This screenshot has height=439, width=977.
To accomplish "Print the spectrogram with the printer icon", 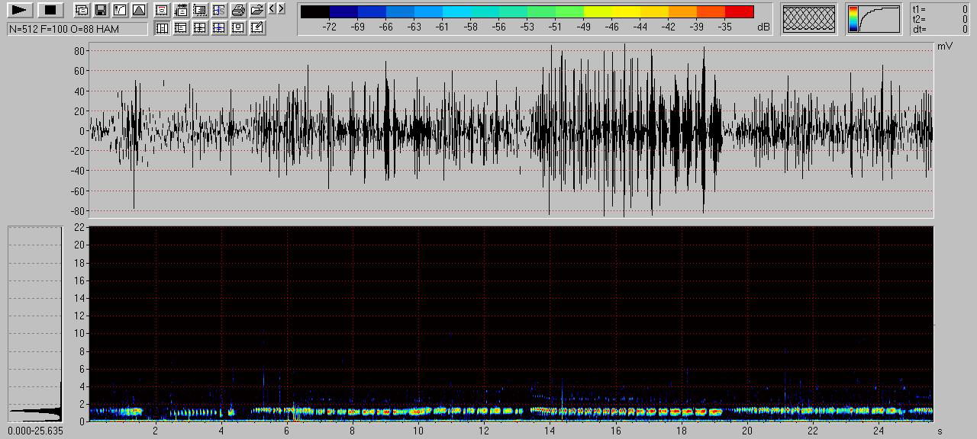I will click(x=238, y=10).
